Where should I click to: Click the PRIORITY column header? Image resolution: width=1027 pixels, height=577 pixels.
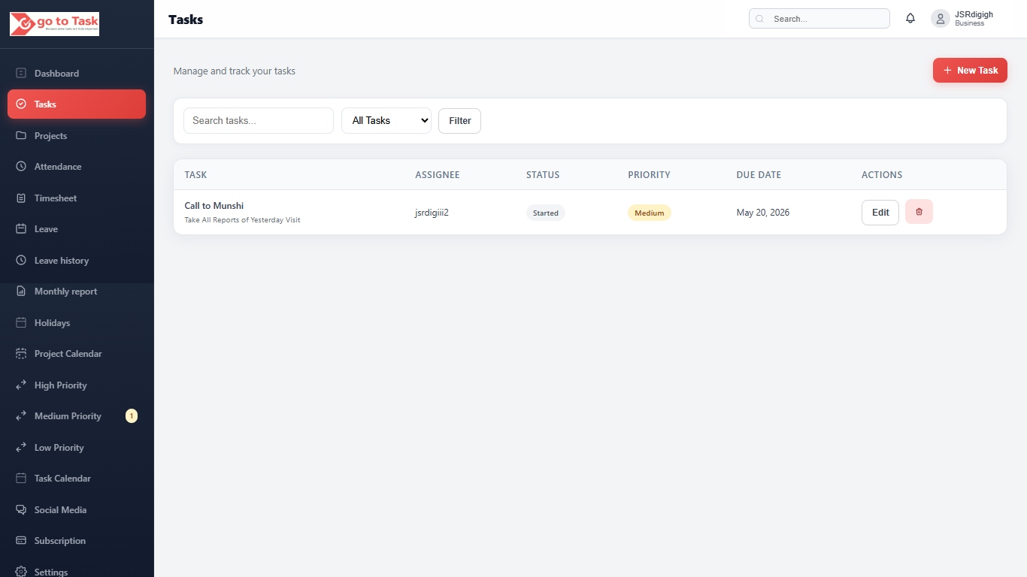point(649,174)
